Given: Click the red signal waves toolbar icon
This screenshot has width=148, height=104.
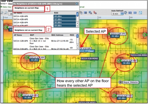Looking at the screenshot, I should pyautogui.click(x=95, y=13).
